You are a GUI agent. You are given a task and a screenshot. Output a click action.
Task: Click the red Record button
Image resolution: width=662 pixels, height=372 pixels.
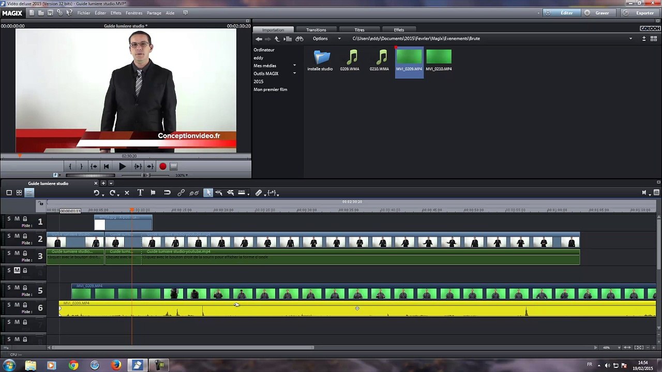163,166
